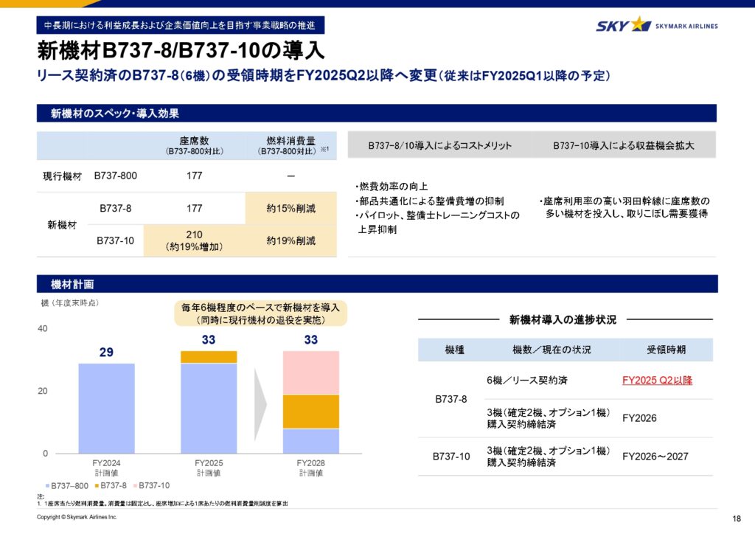Click the blue subtitle about 'リース契約済のB737-8'
This screenshot has height=534, width=755.
324,75
